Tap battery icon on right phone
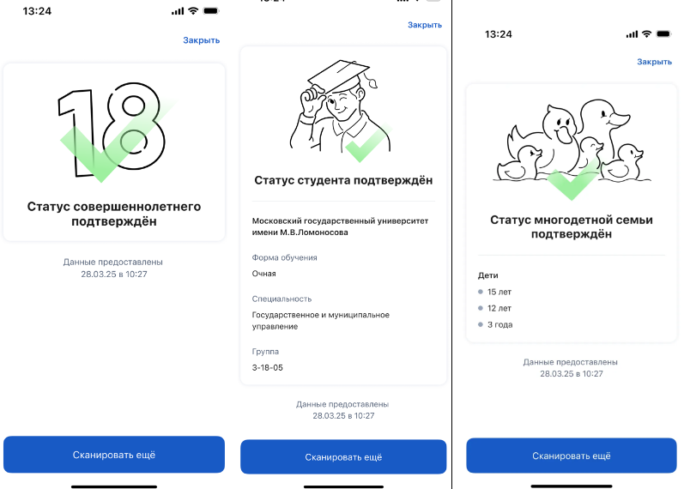The height and width of the screenshot is (489, 684). click(663, 34)
